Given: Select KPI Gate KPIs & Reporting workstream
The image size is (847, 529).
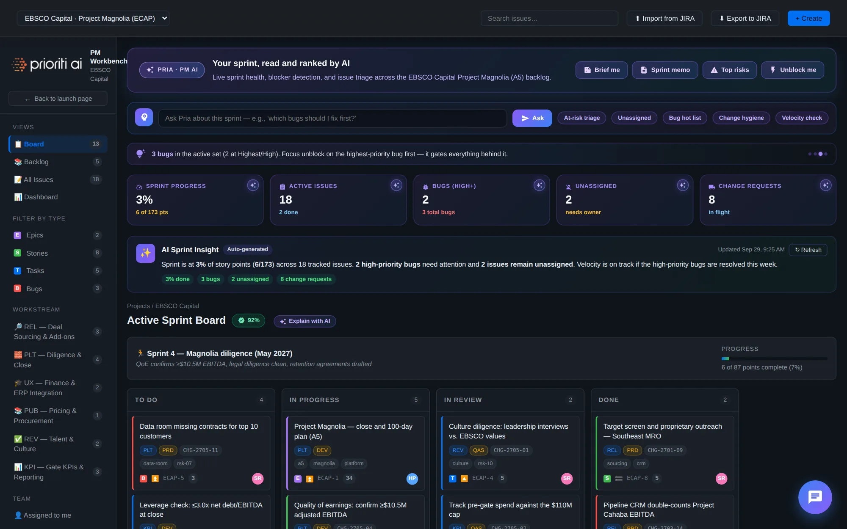Looking at the screenshot, I should 58,472.
